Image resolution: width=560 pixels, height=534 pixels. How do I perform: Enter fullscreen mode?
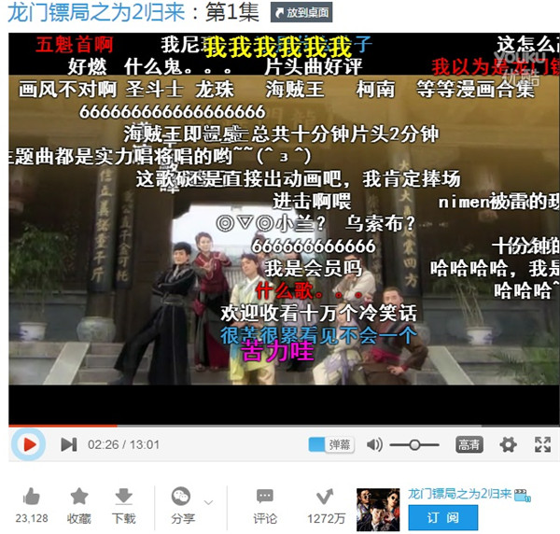click(542, 445)
